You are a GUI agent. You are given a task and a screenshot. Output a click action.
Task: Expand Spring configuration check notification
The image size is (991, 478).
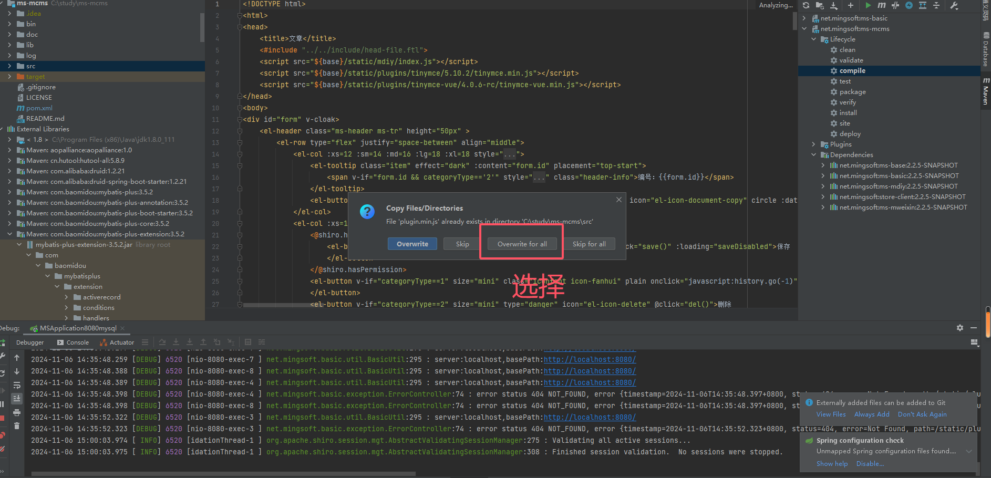[969, 451]
